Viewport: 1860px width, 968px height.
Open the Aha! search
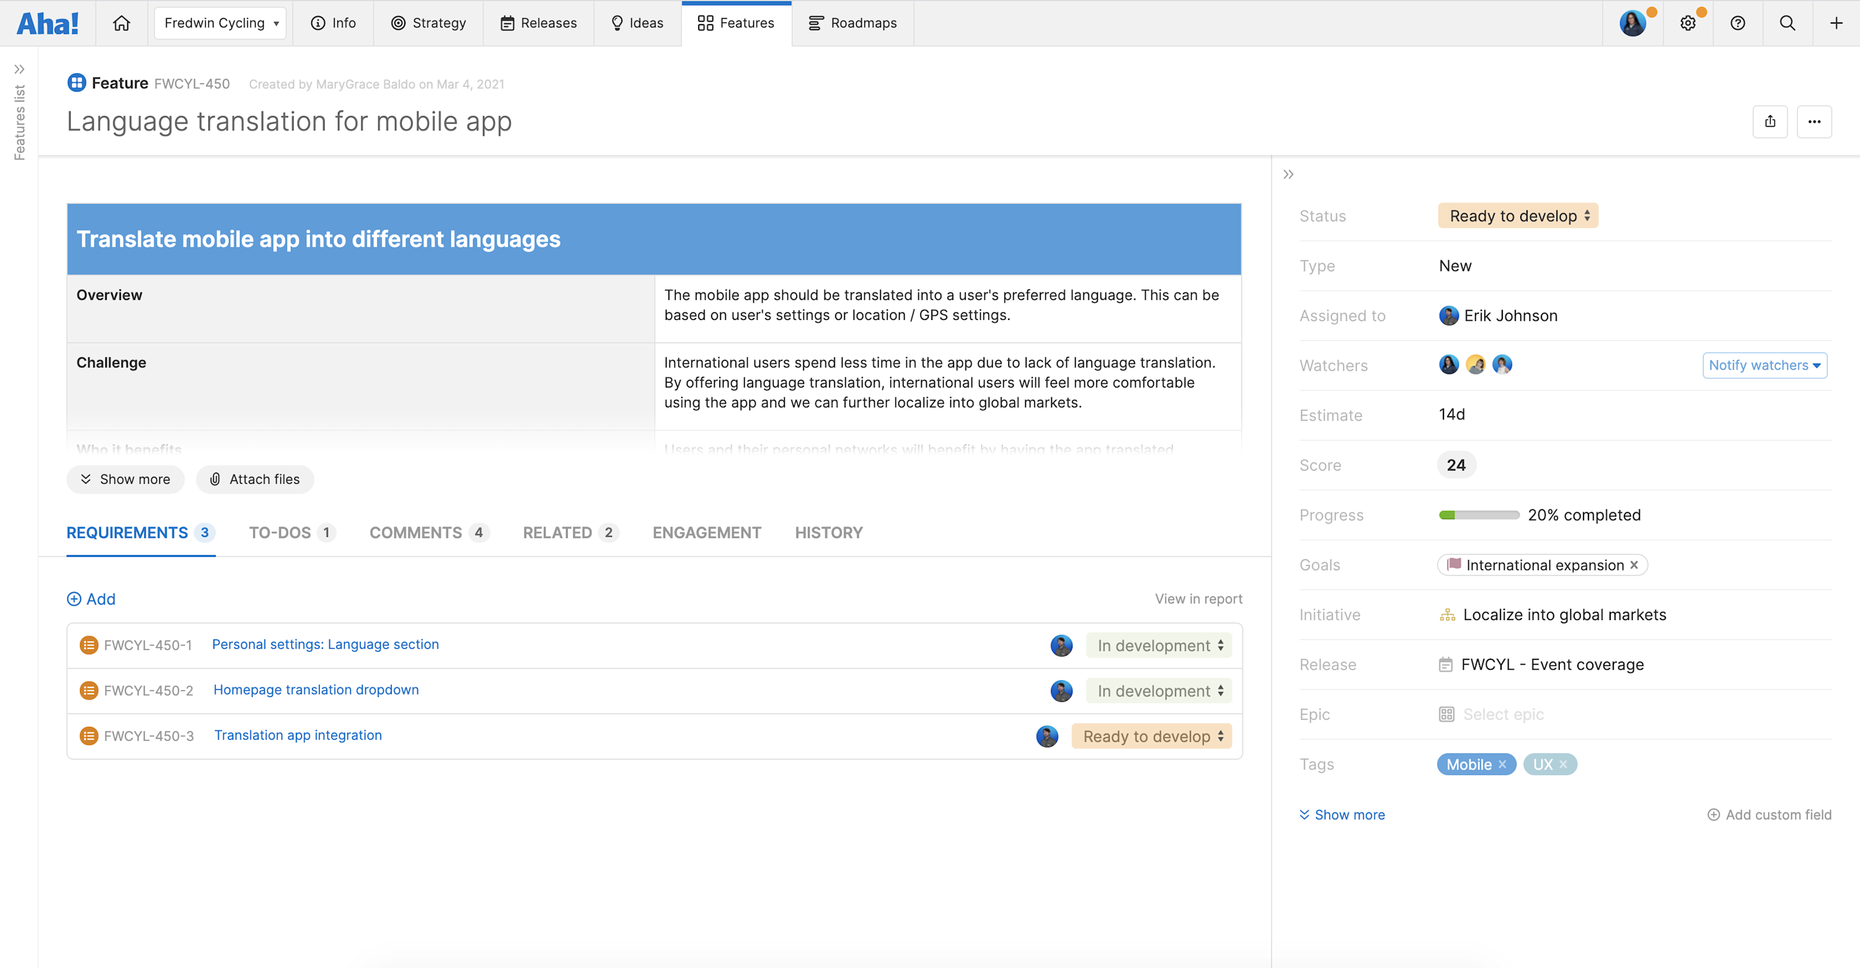tap(1786, 22)
